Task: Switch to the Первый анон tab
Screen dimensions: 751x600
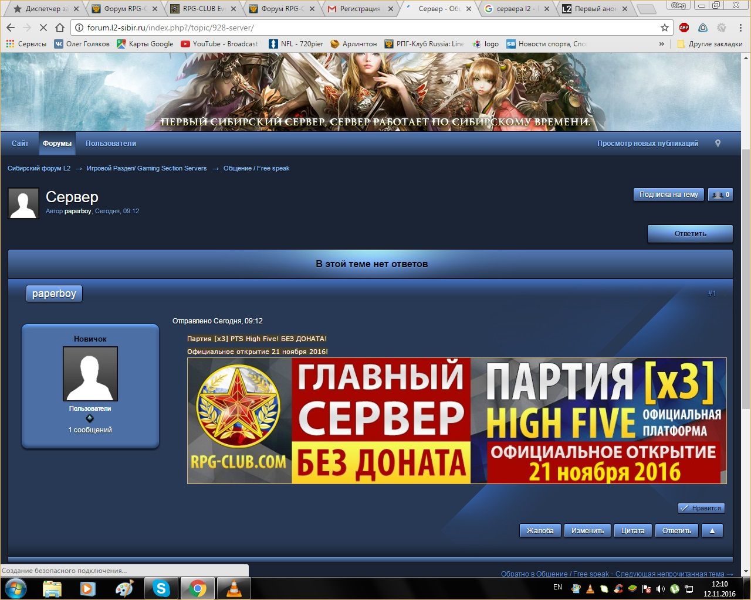Action: [594, 9]
